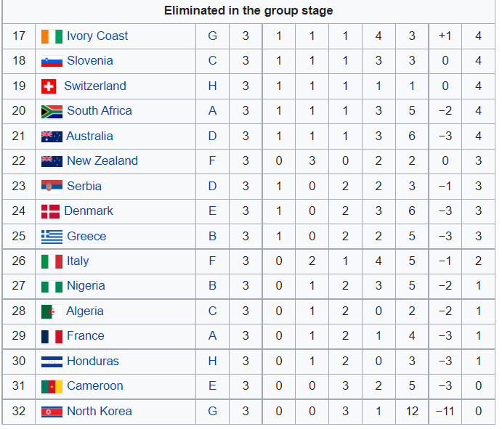Open the France team link
The width and height of the screenshot is (502, 429).
(x=86, y=336)
